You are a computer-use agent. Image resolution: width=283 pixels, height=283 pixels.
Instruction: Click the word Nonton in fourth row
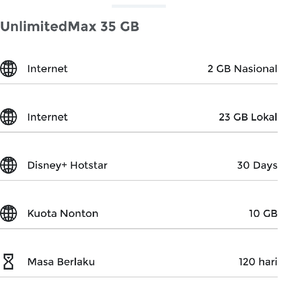79,214
